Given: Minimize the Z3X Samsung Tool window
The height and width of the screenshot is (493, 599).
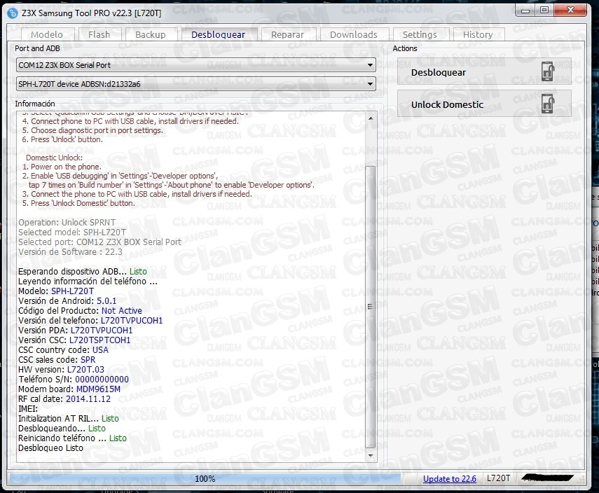Looking at the screenshot, I should tap(525, 11).
